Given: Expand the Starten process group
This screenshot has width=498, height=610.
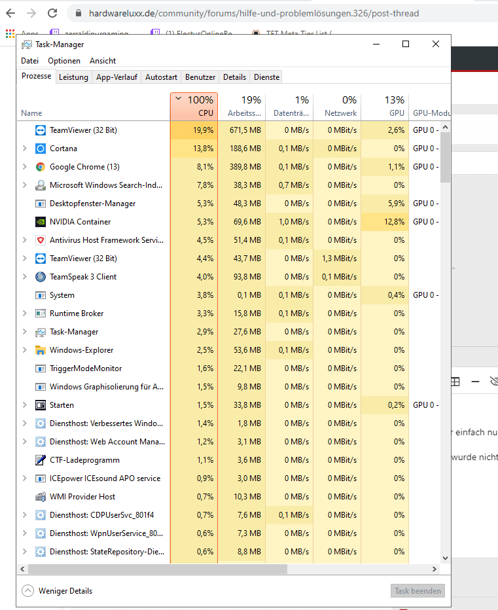Looking at the screenshot, I should coord(24,405).
